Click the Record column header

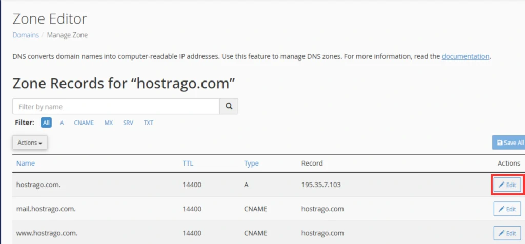312,164
